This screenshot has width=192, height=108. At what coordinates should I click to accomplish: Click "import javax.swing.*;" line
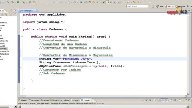coord(44,22)
